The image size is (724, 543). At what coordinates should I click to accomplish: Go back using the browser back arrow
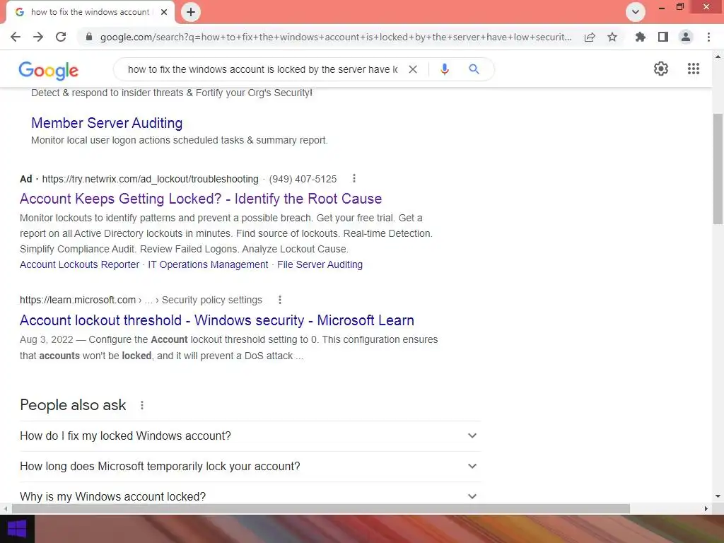(16, 37)
